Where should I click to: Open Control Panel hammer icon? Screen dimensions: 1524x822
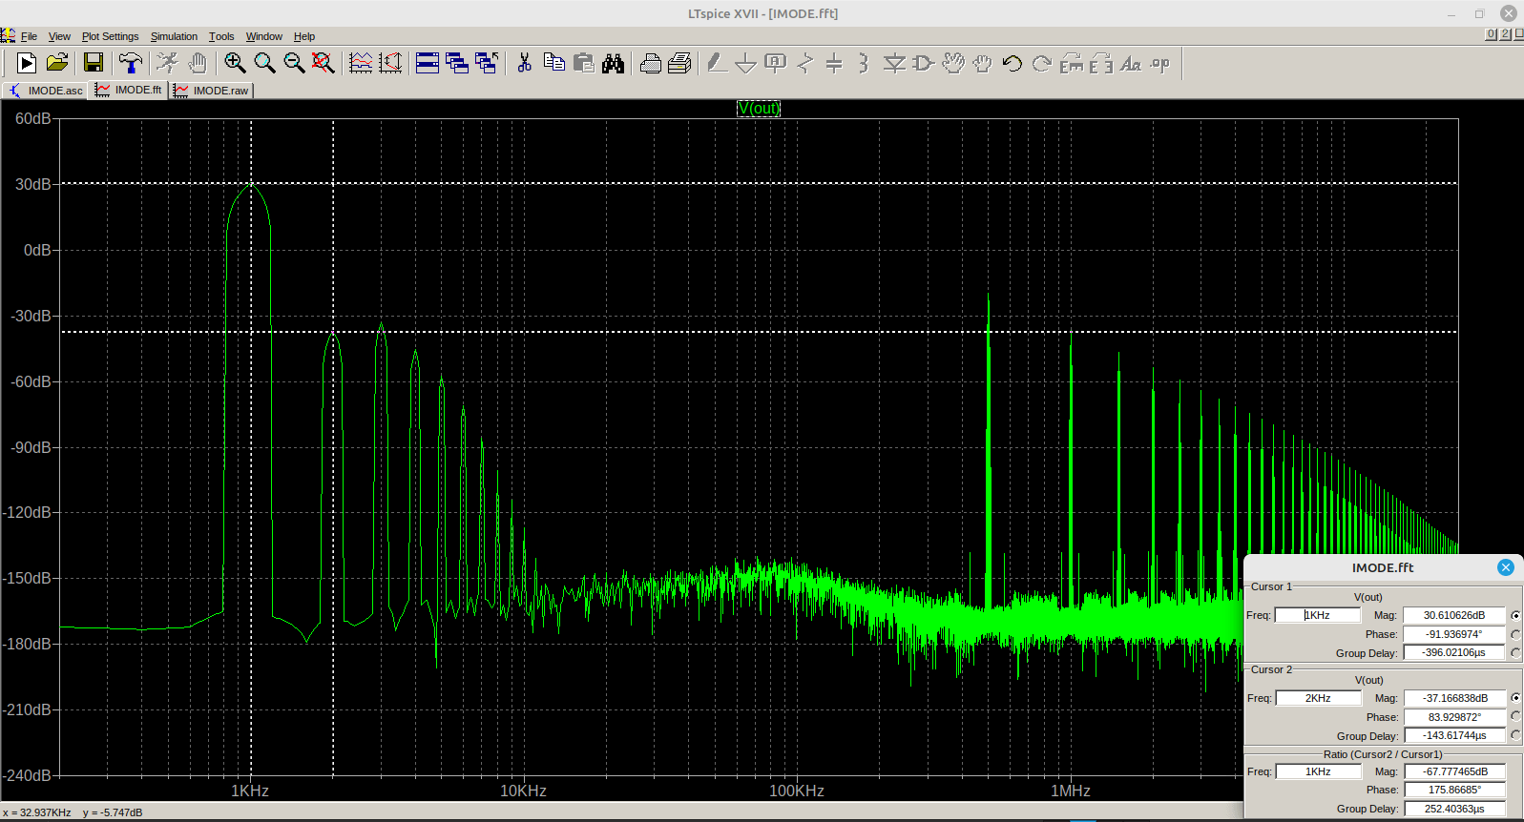click(x=131, y=63)
